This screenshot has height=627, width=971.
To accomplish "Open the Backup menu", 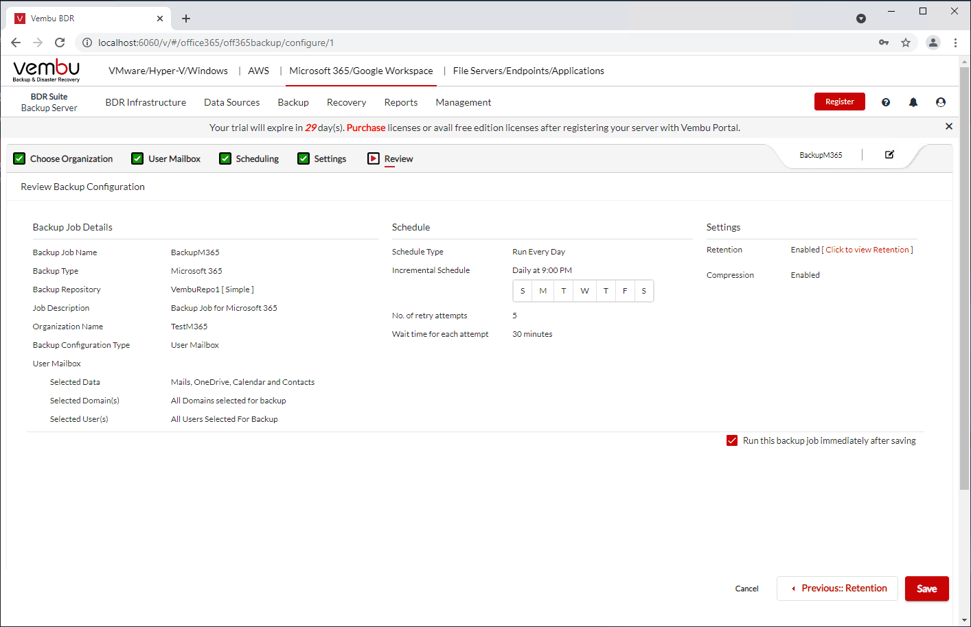I will pos(293,102).
